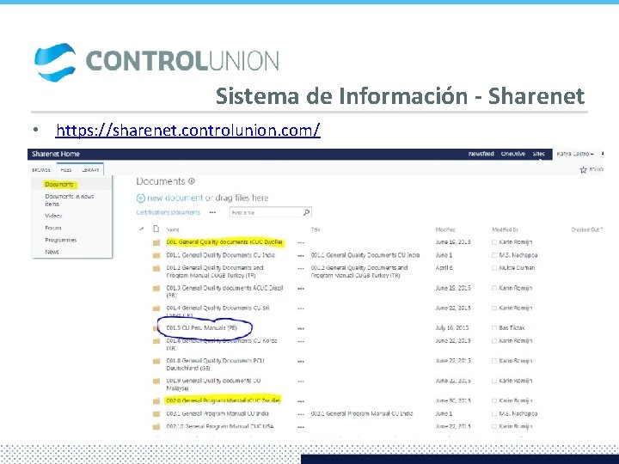
Task: Open folder 001.3 ACUC Brazil (BR)
Action: pos(224,291)
